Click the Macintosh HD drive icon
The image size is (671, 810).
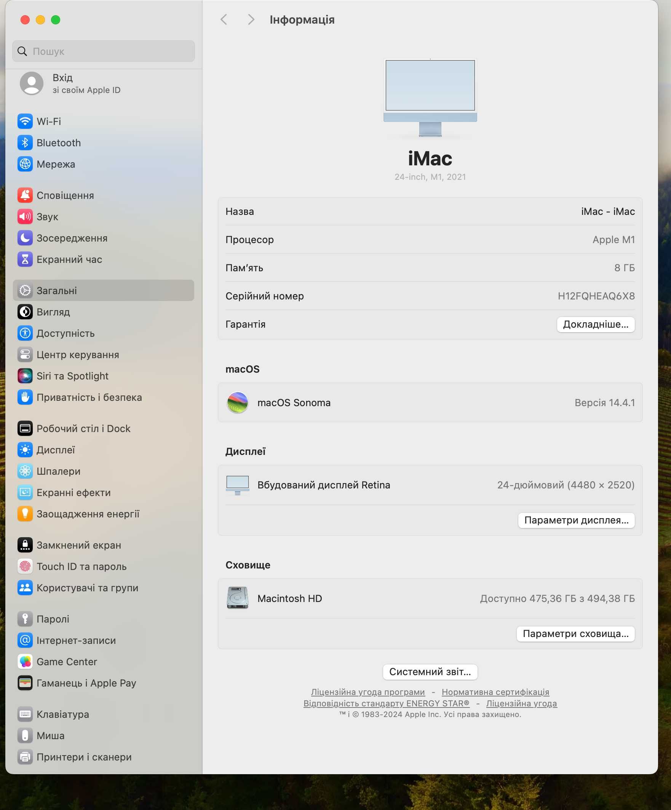click(x=238, y=598)
